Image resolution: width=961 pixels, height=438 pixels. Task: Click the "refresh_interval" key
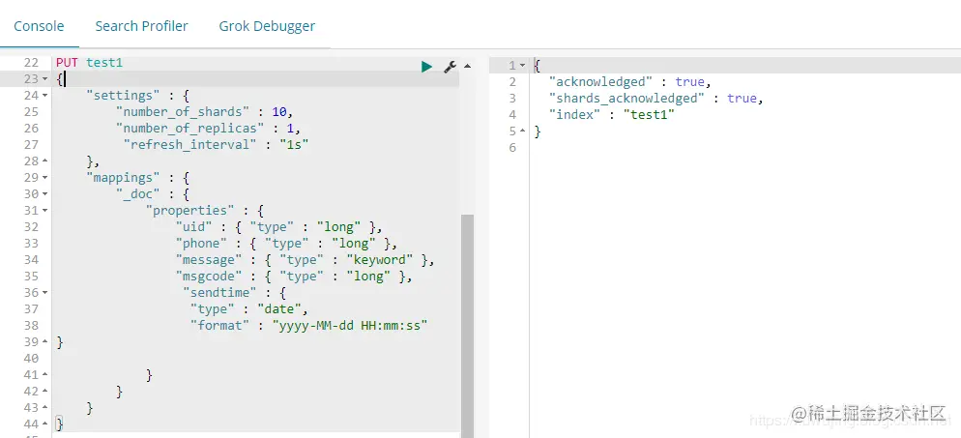pos(190,145)
